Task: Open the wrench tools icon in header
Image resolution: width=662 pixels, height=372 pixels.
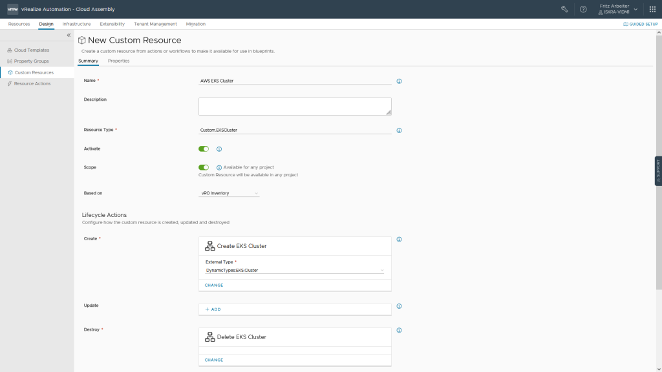Action: point(564,9)
